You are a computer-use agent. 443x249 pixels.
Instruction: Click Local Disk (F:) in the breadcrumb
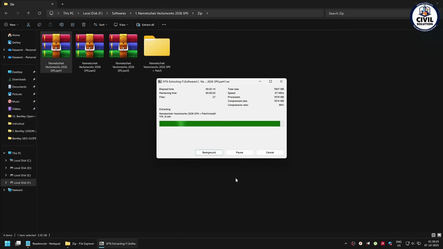(x=93, y=13)
